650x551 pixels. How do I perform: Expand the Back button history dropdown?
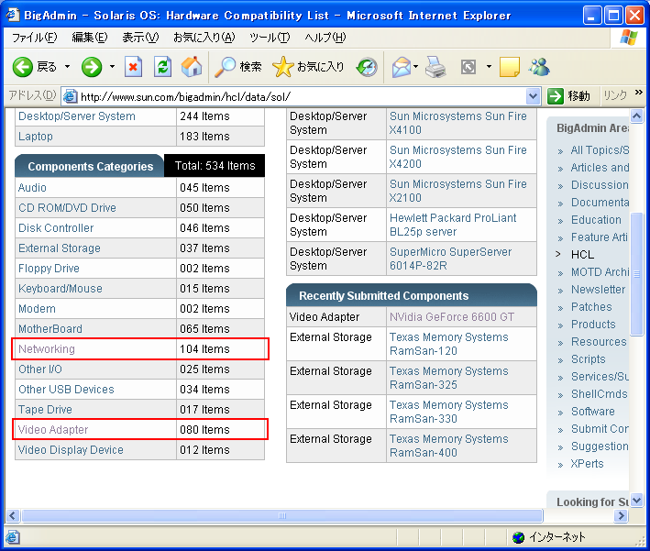67,67
